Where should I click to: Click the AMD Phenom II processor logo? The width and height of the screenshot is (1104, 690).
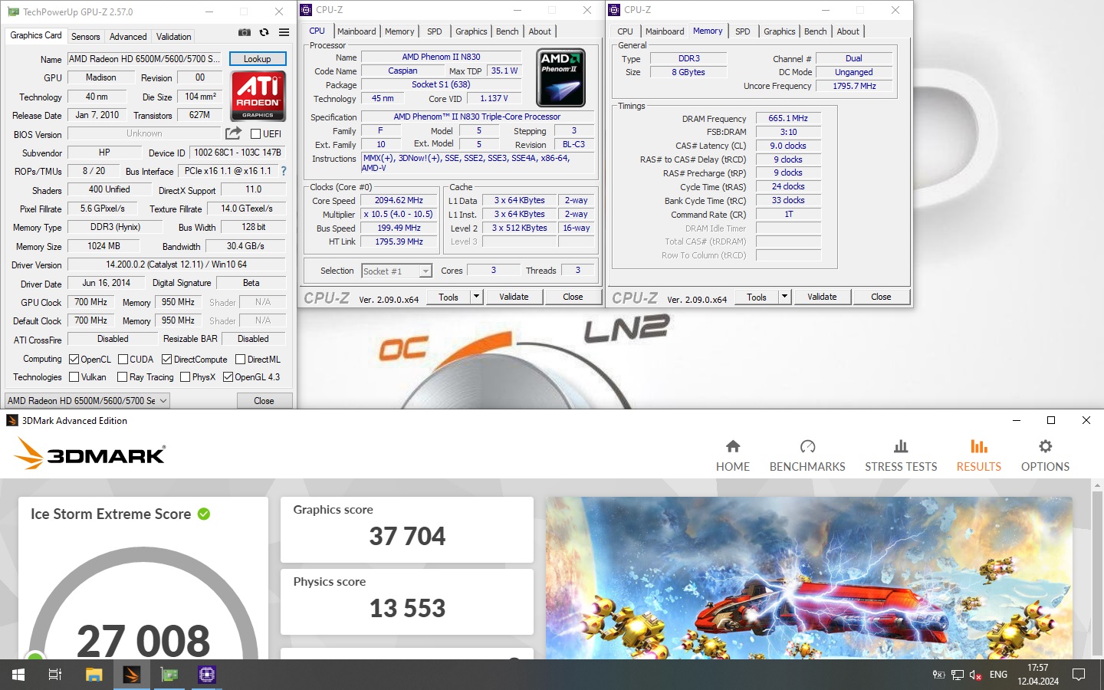[560, 77]
